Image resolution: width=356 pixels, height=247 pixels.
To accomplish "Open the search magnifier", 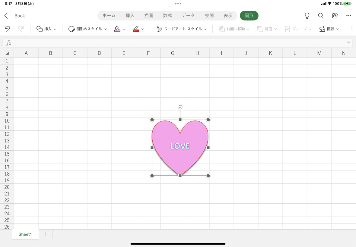I will 321,16.
